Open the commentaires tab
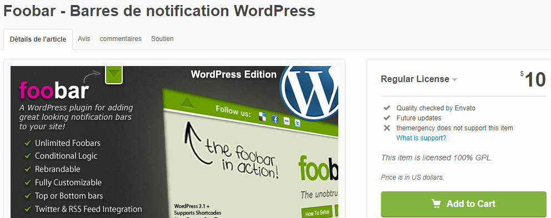The height and width of the screenshot is (218, 551). (121, 39)
